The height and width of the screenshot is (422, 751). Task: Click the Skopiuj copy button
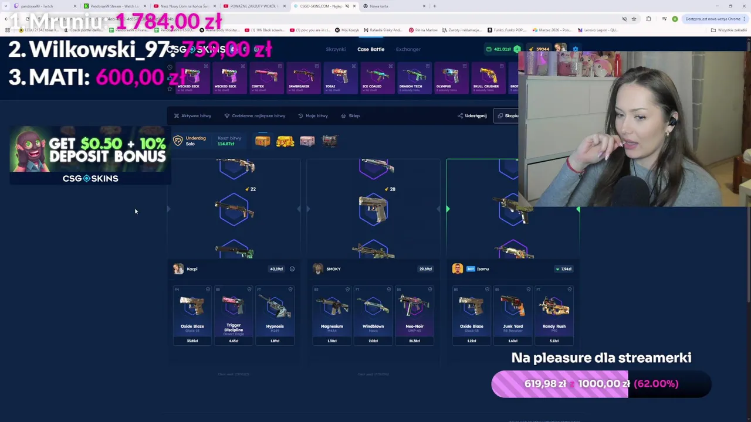pos(508,115)
